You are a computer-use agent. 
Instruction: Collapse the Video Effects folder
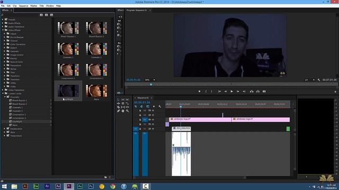3,30
